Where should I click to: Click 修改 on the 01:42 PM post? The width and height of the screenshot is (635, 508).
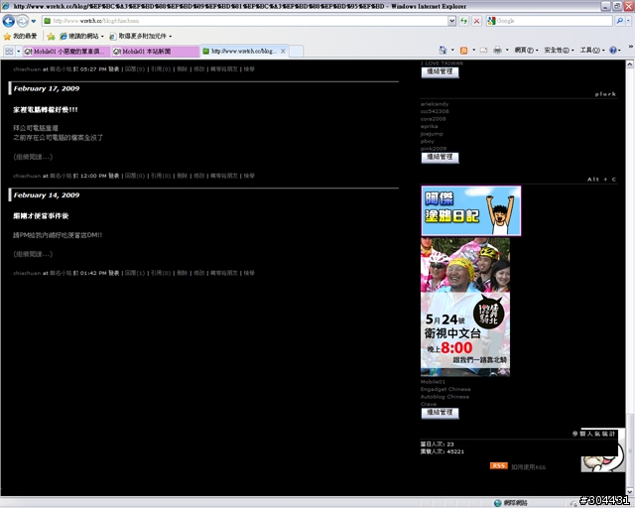(198, 273)
